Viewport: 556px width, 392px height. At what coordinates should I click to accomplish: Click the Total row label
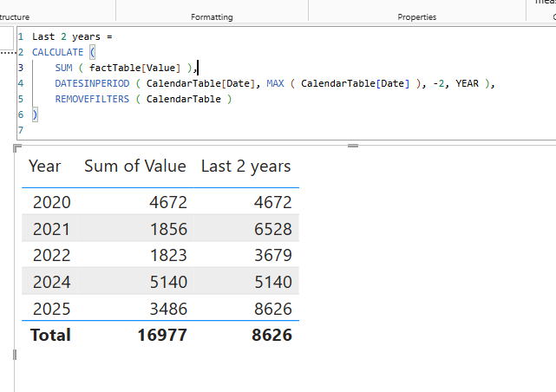point(50,336)
